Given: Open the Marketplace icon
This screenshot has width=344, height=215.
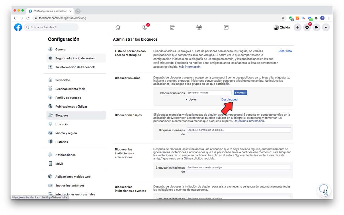Looking at the screenshot, I should (x=172, y=27).
